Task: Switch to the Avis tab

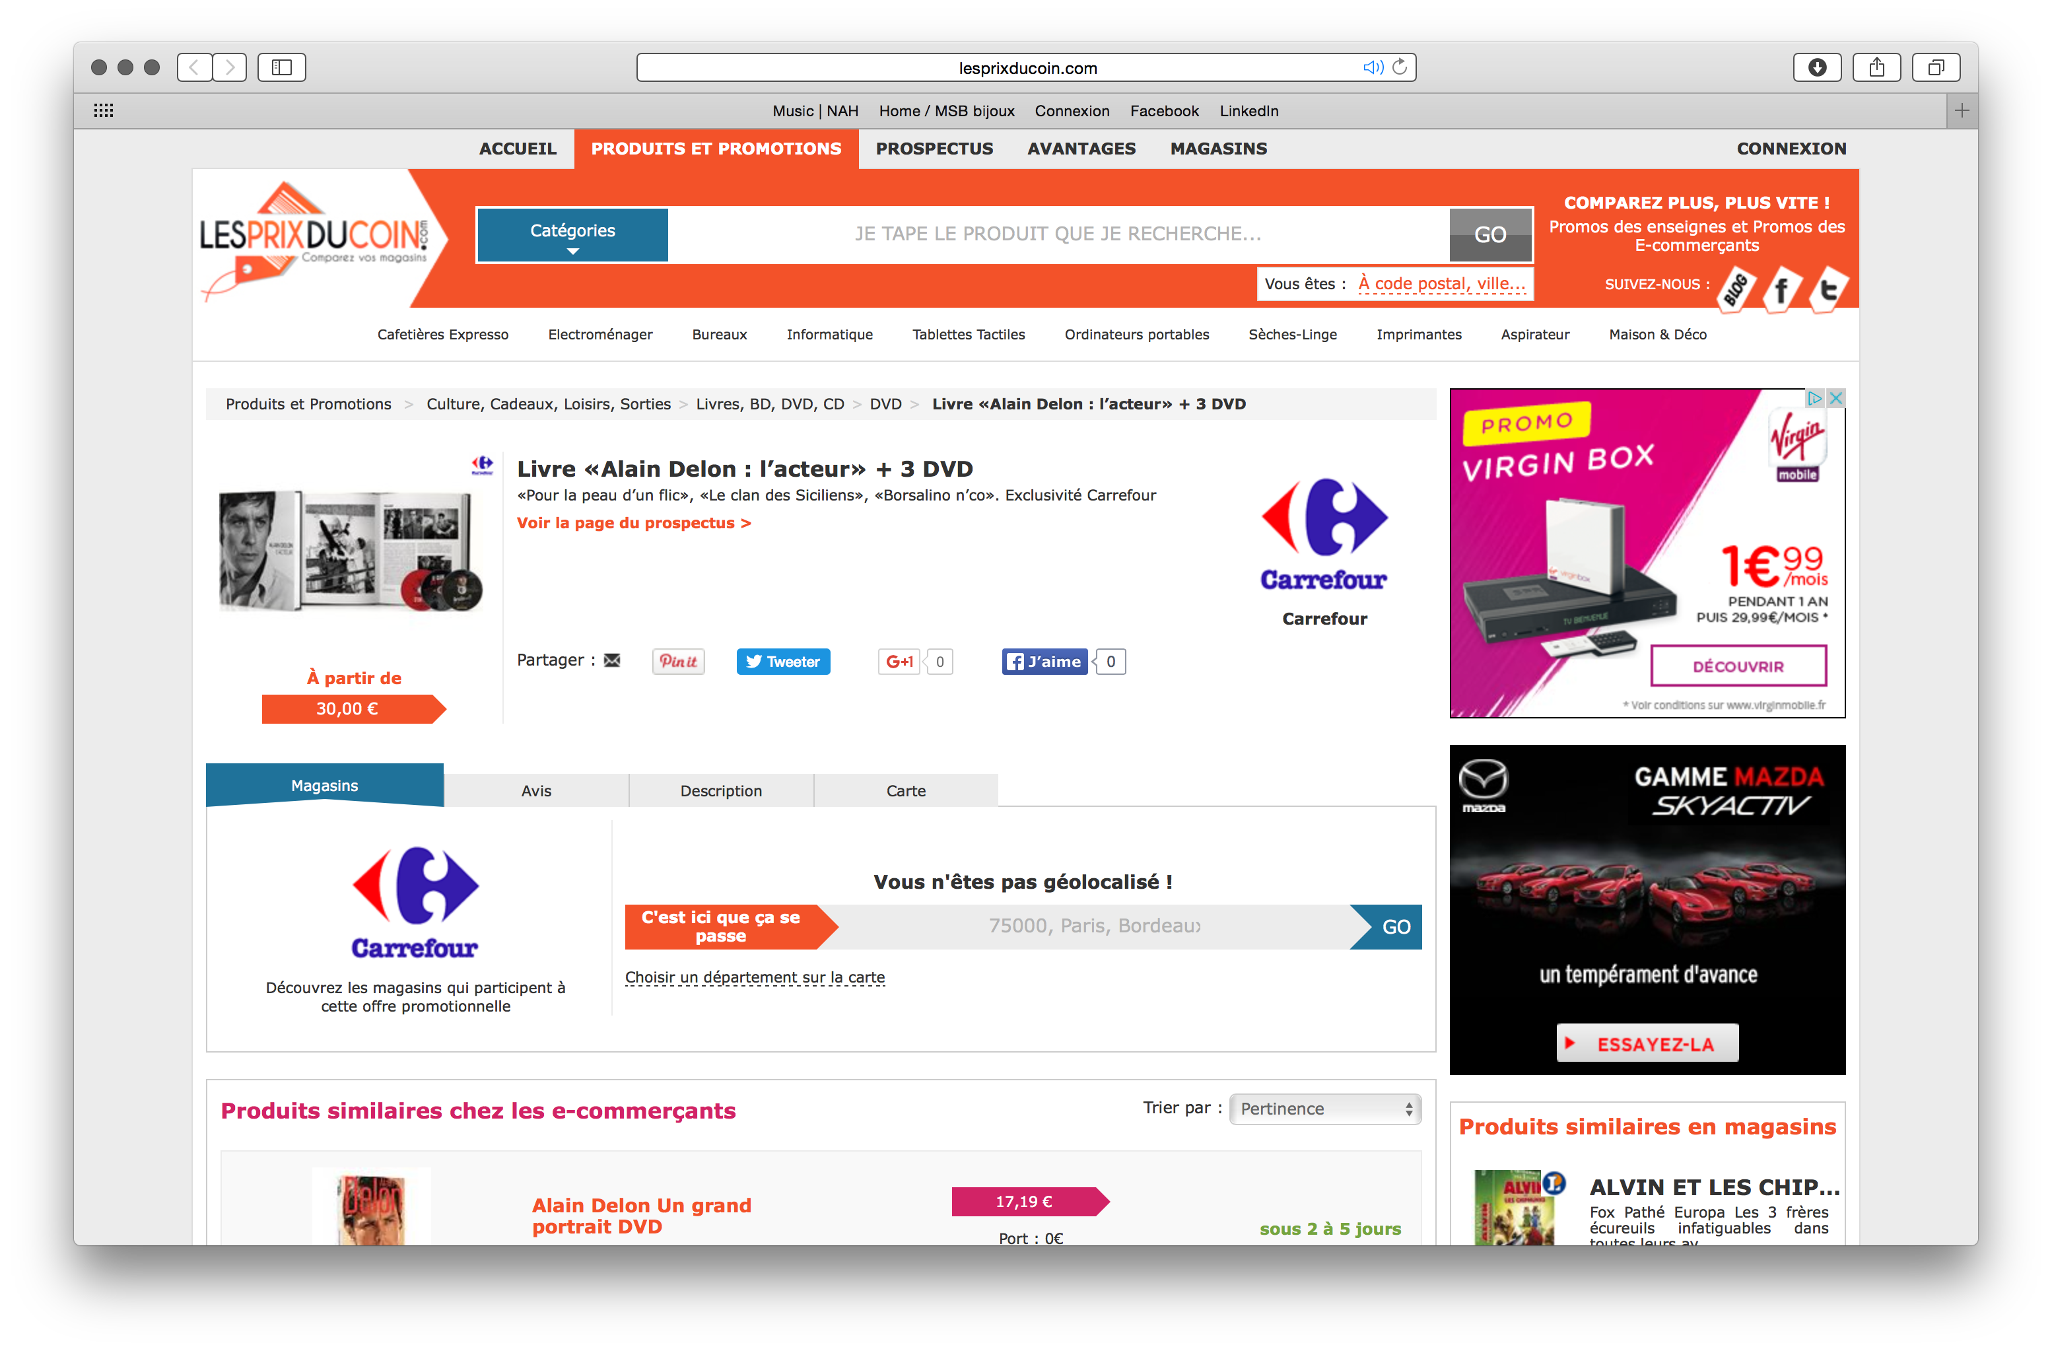Action: tap(536, 790)
